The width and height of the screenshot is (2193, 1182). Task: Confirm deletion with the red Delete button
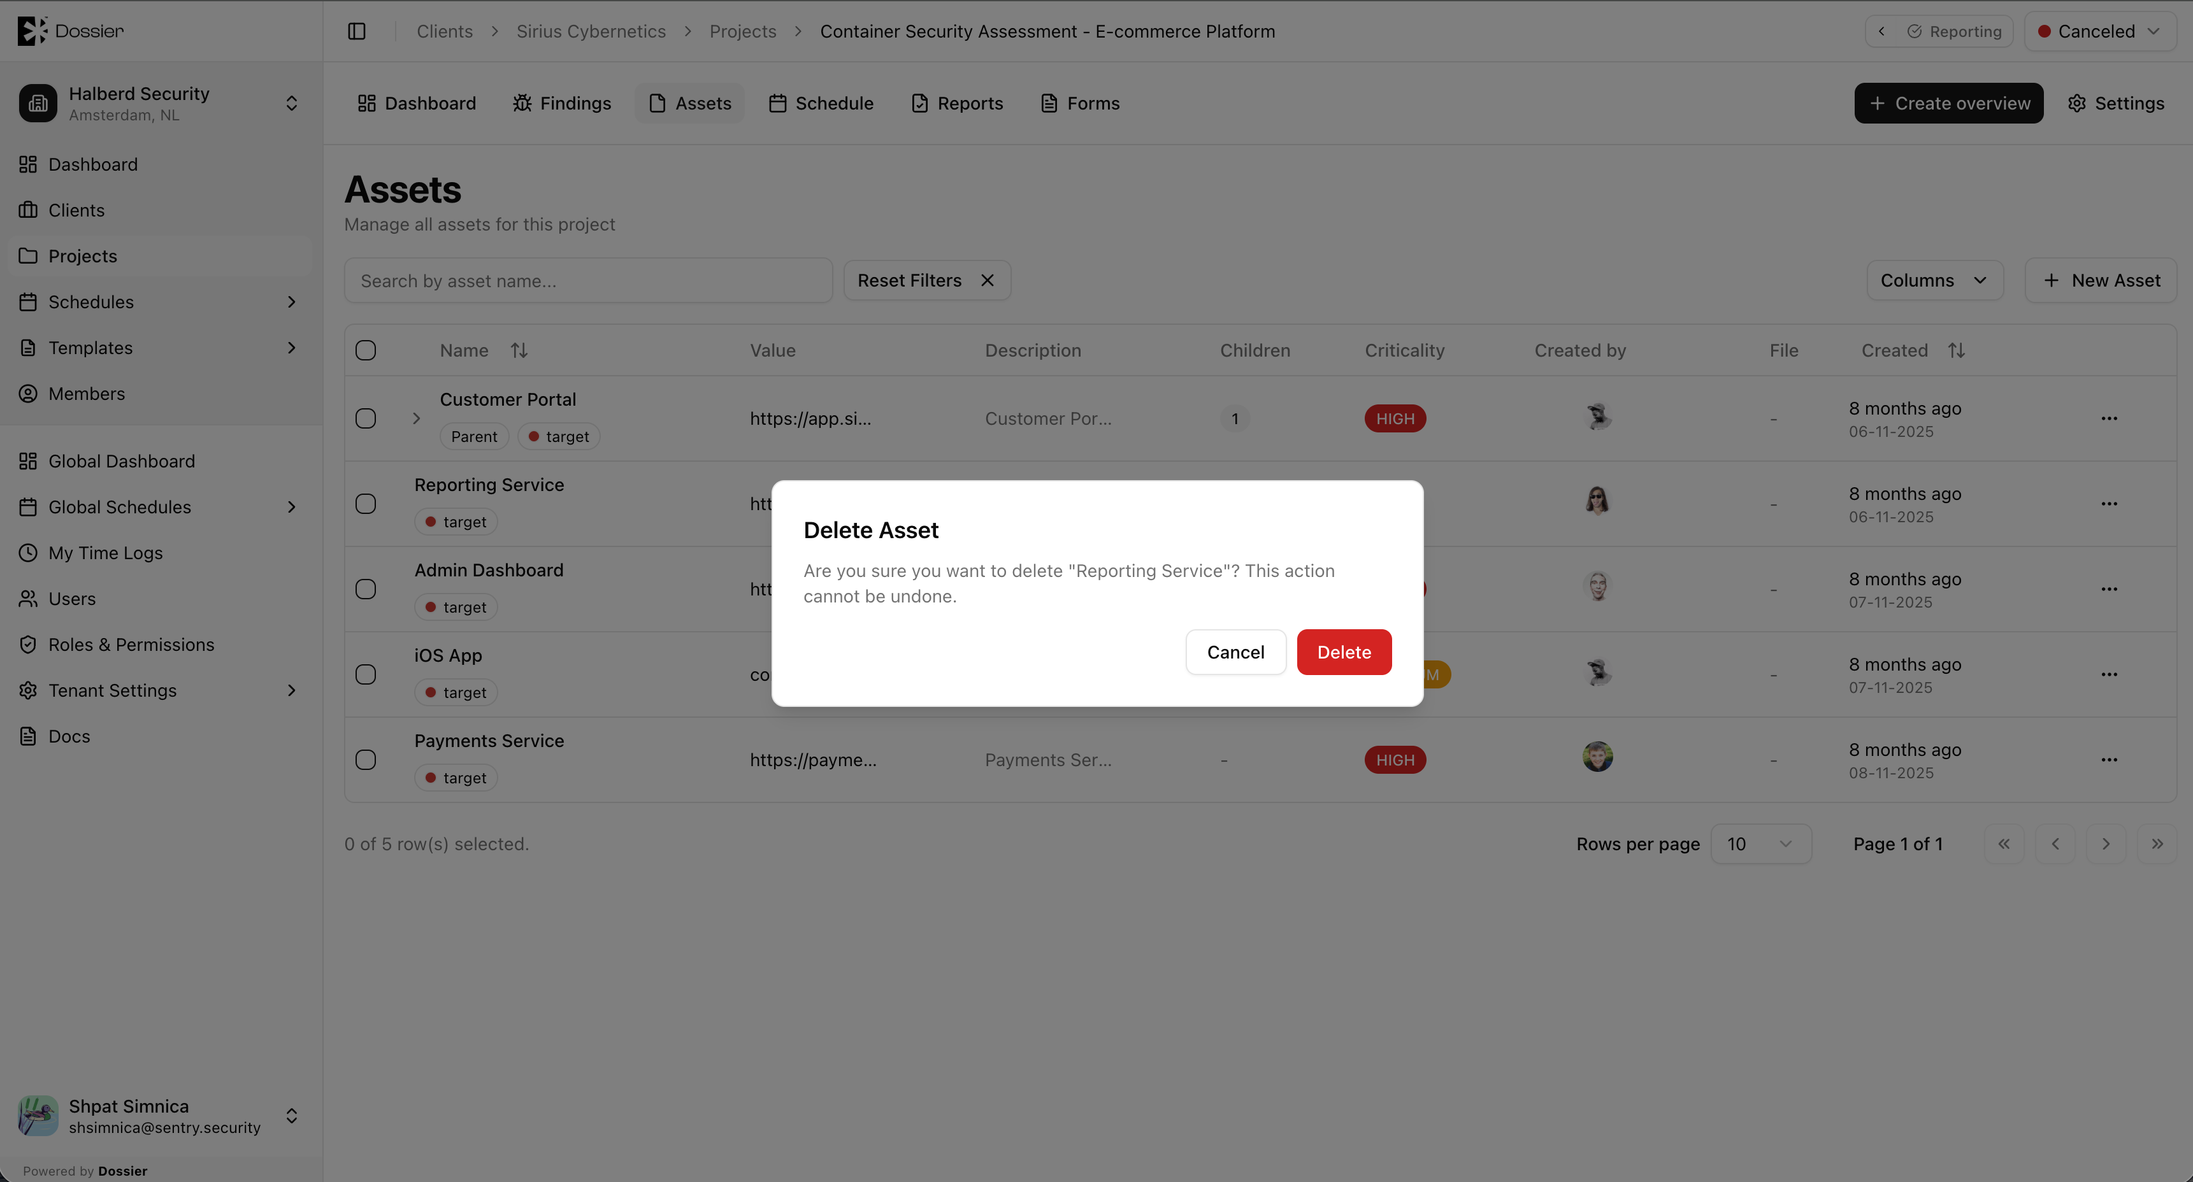point(1343,652)
